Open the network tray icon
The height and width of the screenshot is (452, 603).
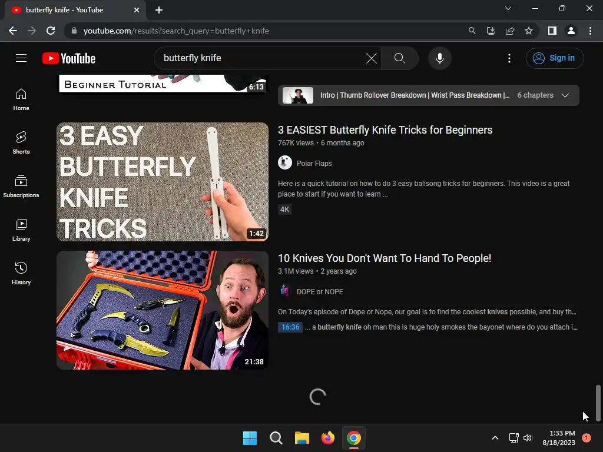(x=513, y=438)
